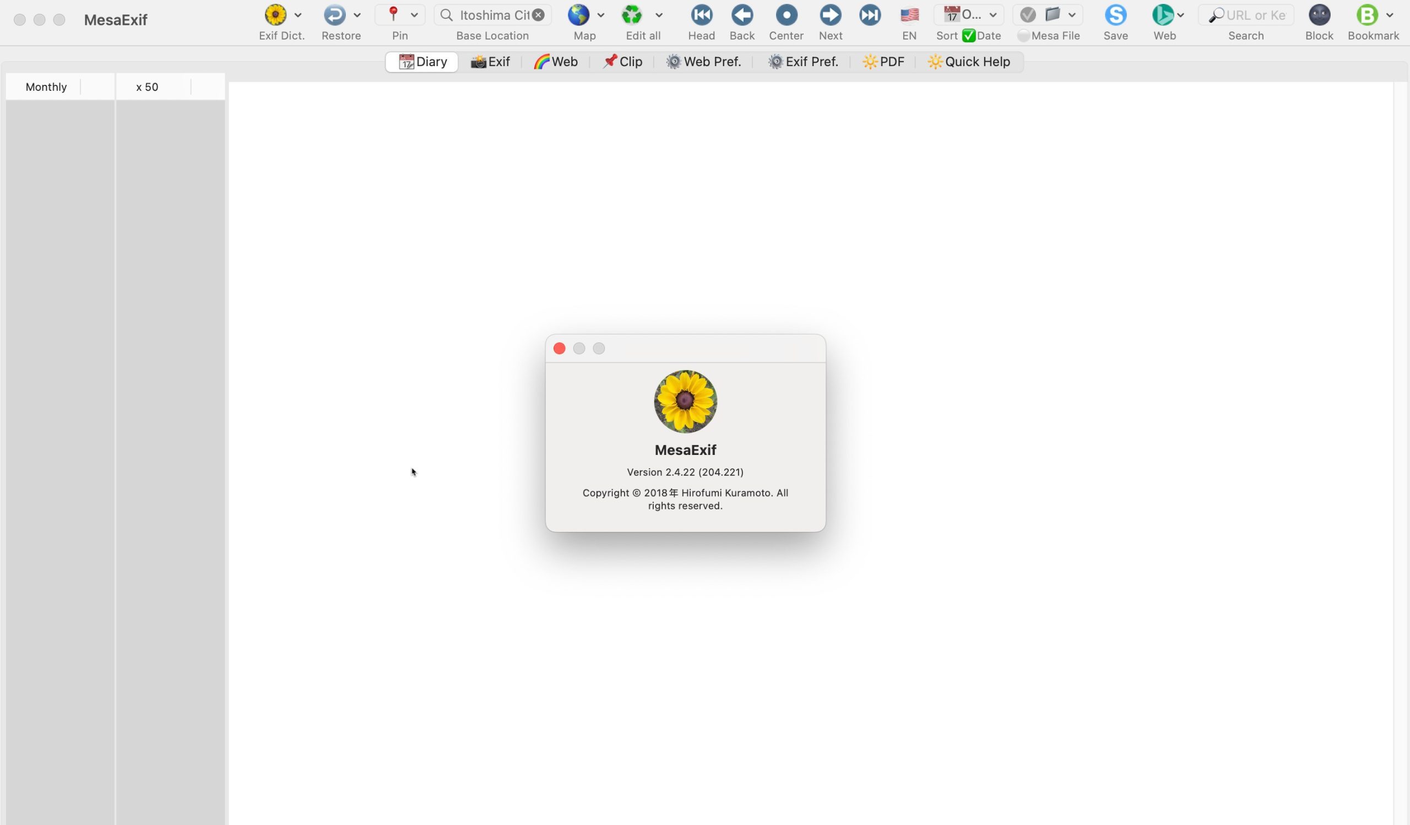Switch to the Diary tab
Image resolution: width=1410 pixels, height=825 pixels.
point(422,62)
